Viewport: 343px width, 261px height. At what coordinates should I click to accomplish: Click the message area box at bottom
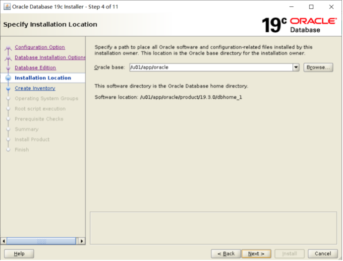[x=213, y=228]
